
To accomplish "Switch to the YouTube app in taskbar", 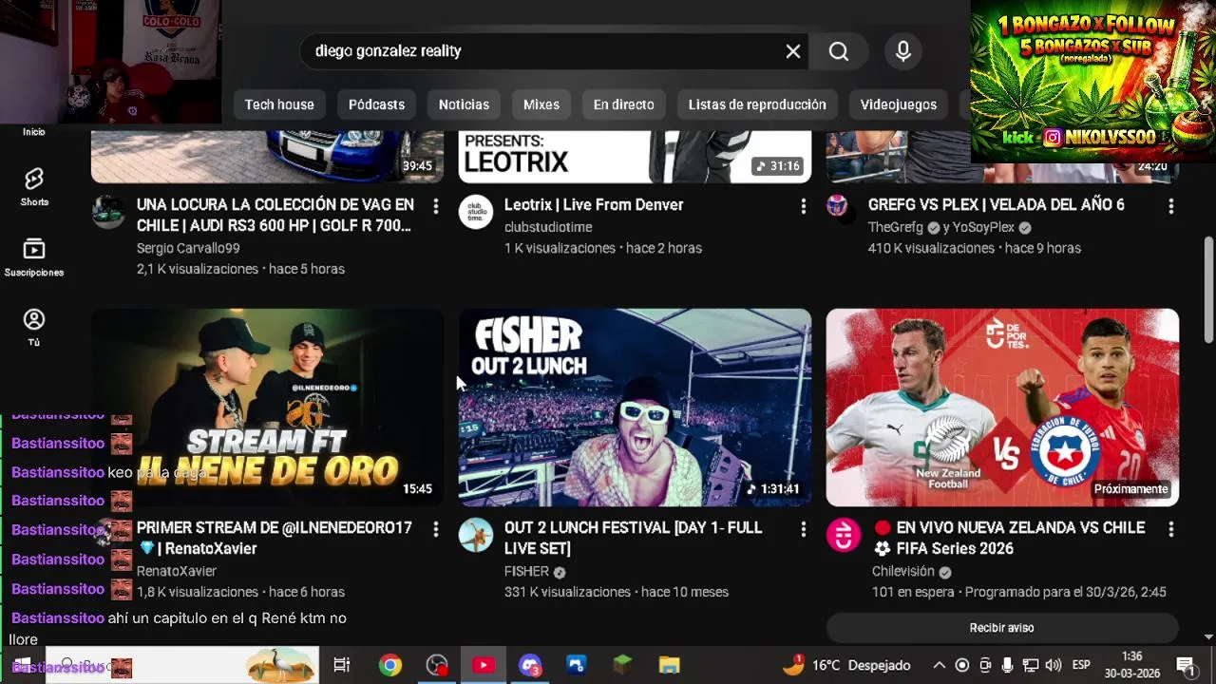I will (484, 665).
